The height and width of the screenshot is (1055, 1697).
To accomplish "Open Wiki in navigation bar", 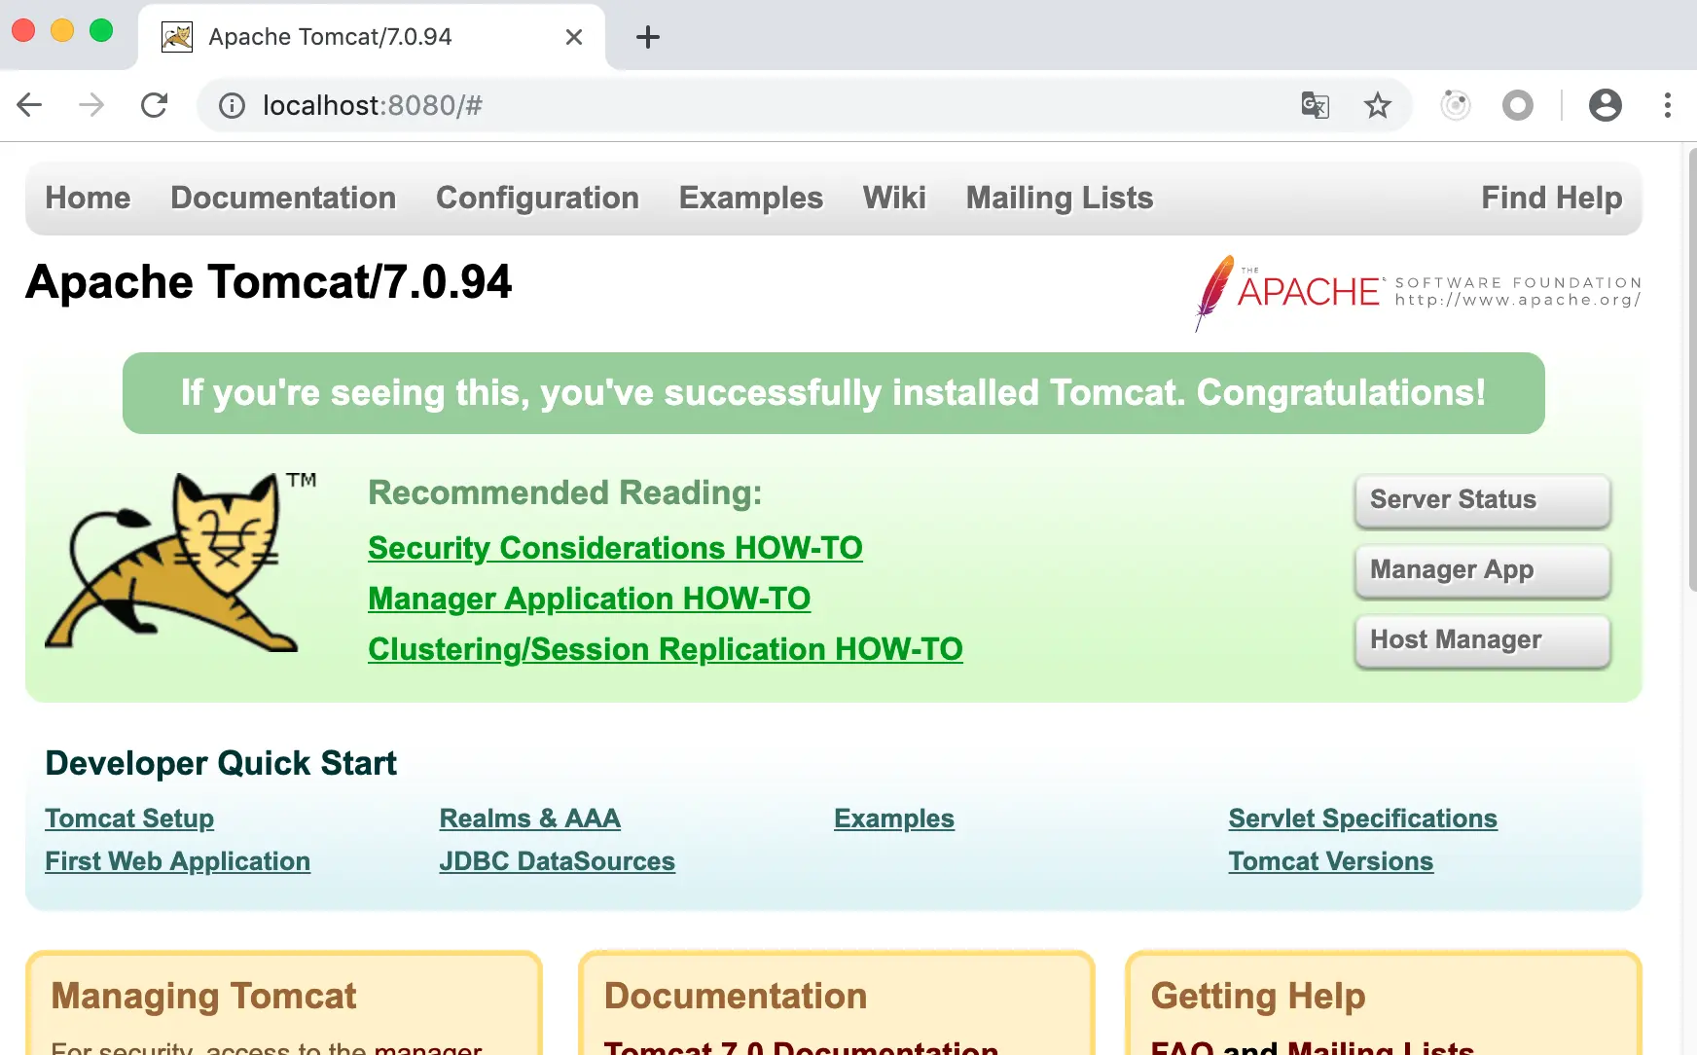I will [x=894, y=198].
